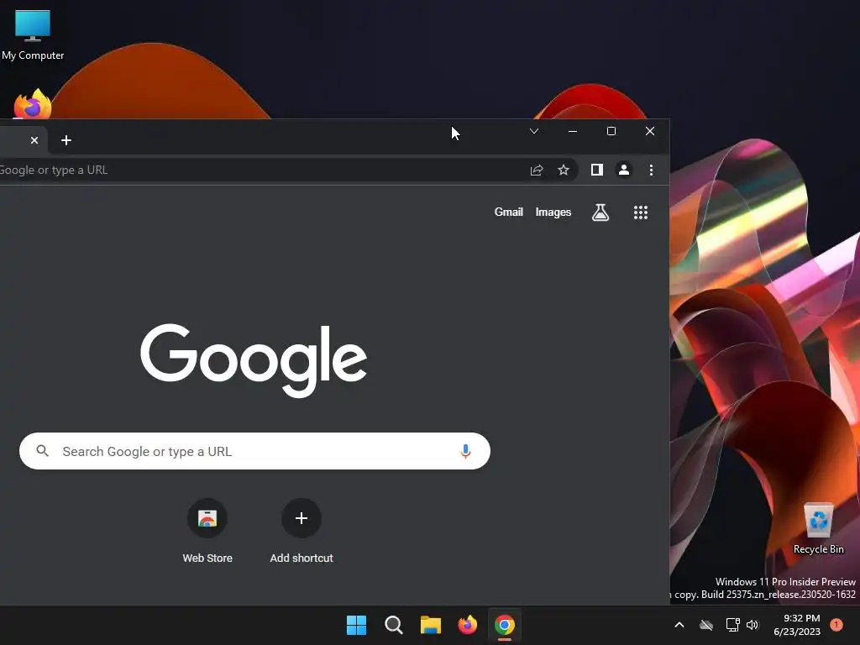The width and height of the screenshot is (860, 645).
Task: Click the Google logo
Action: (x=254, y=359)
